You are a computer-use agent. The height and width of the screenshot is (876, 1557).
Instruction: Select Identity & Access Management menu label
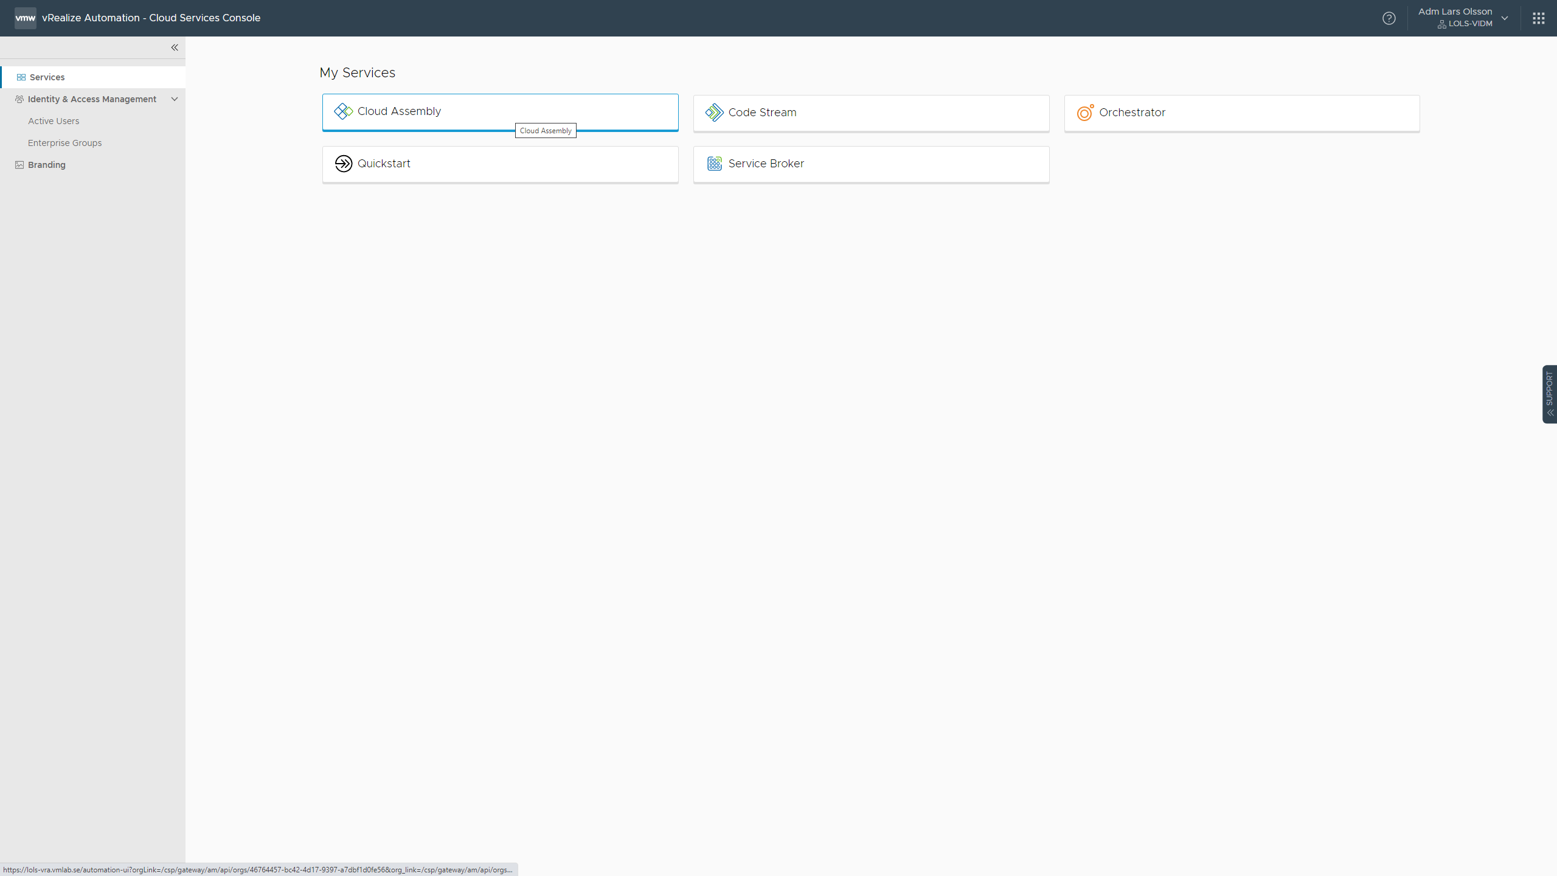tap(92, 99)
